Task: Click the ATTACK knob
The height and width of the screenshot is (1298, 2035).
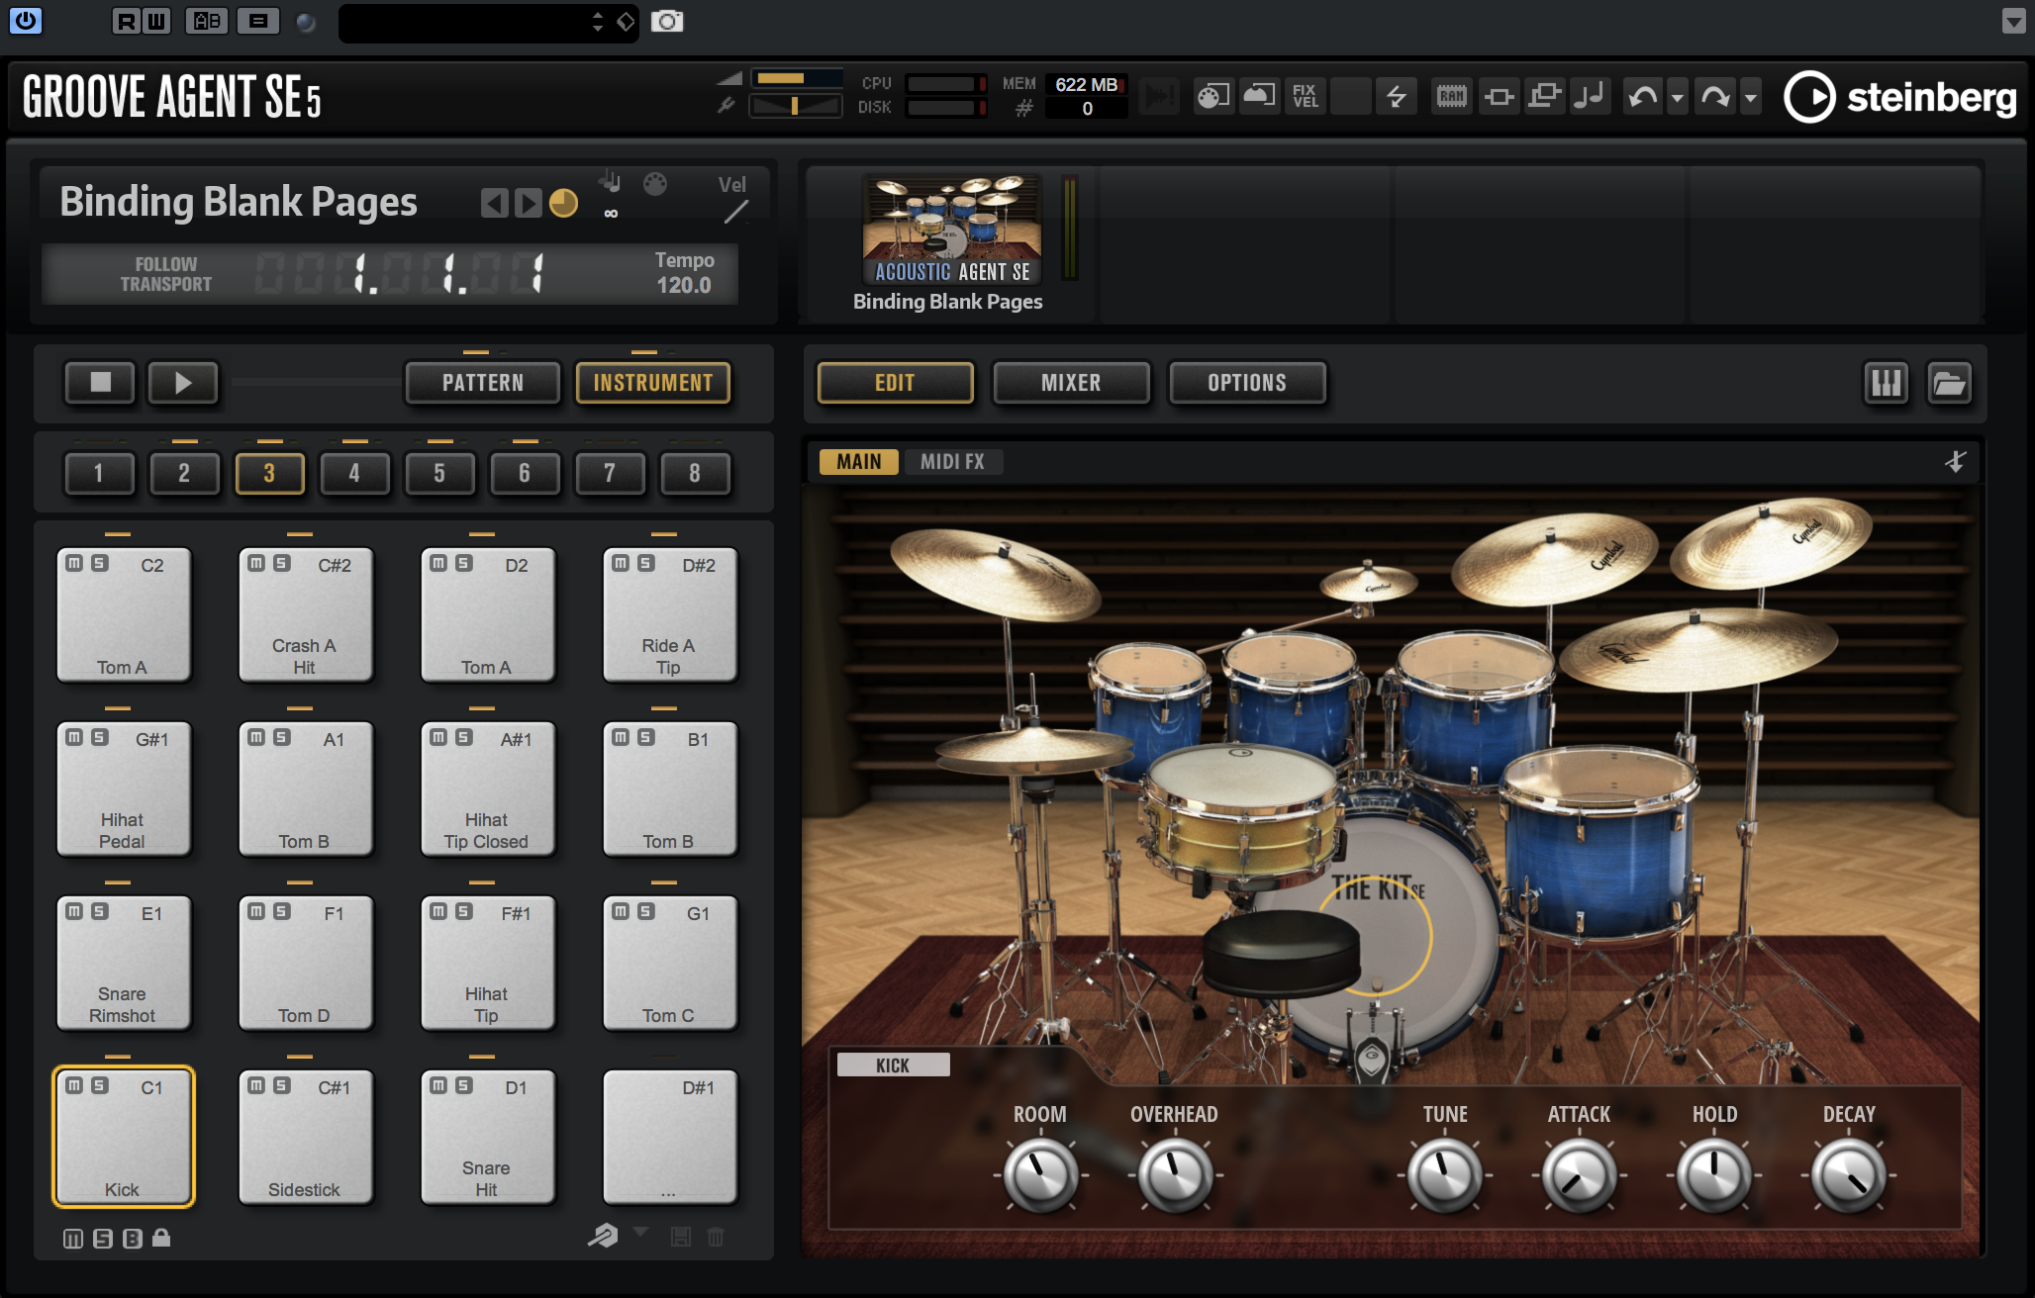Action: point(1580,1175)
